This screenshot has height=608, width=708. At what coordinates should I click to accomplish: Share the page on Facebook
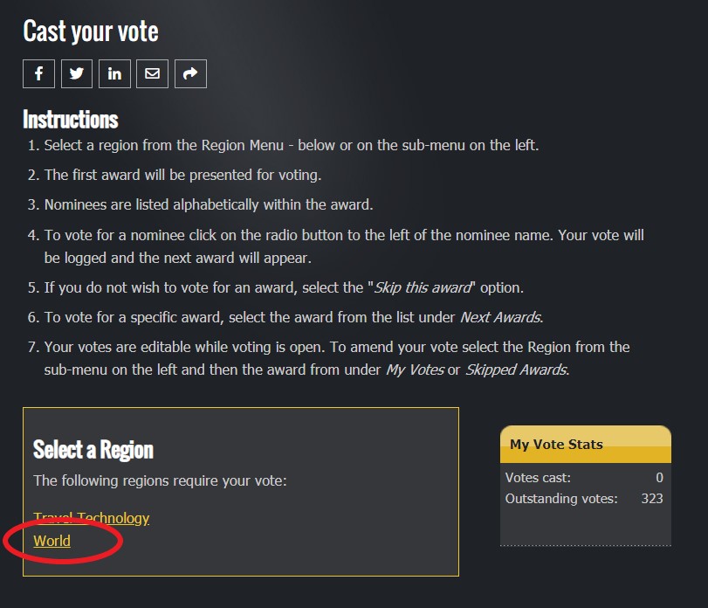pyautogui.click(x=38, y=74)
